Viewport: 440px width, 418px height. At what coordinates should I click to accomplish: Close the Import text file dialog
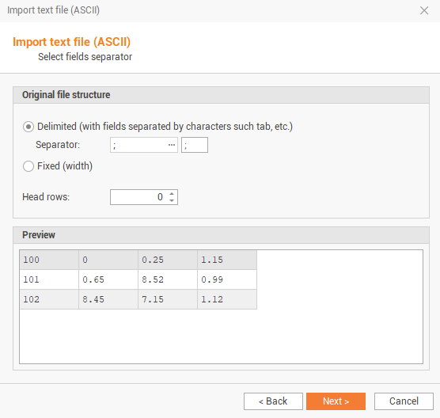(x=424, y=10)
